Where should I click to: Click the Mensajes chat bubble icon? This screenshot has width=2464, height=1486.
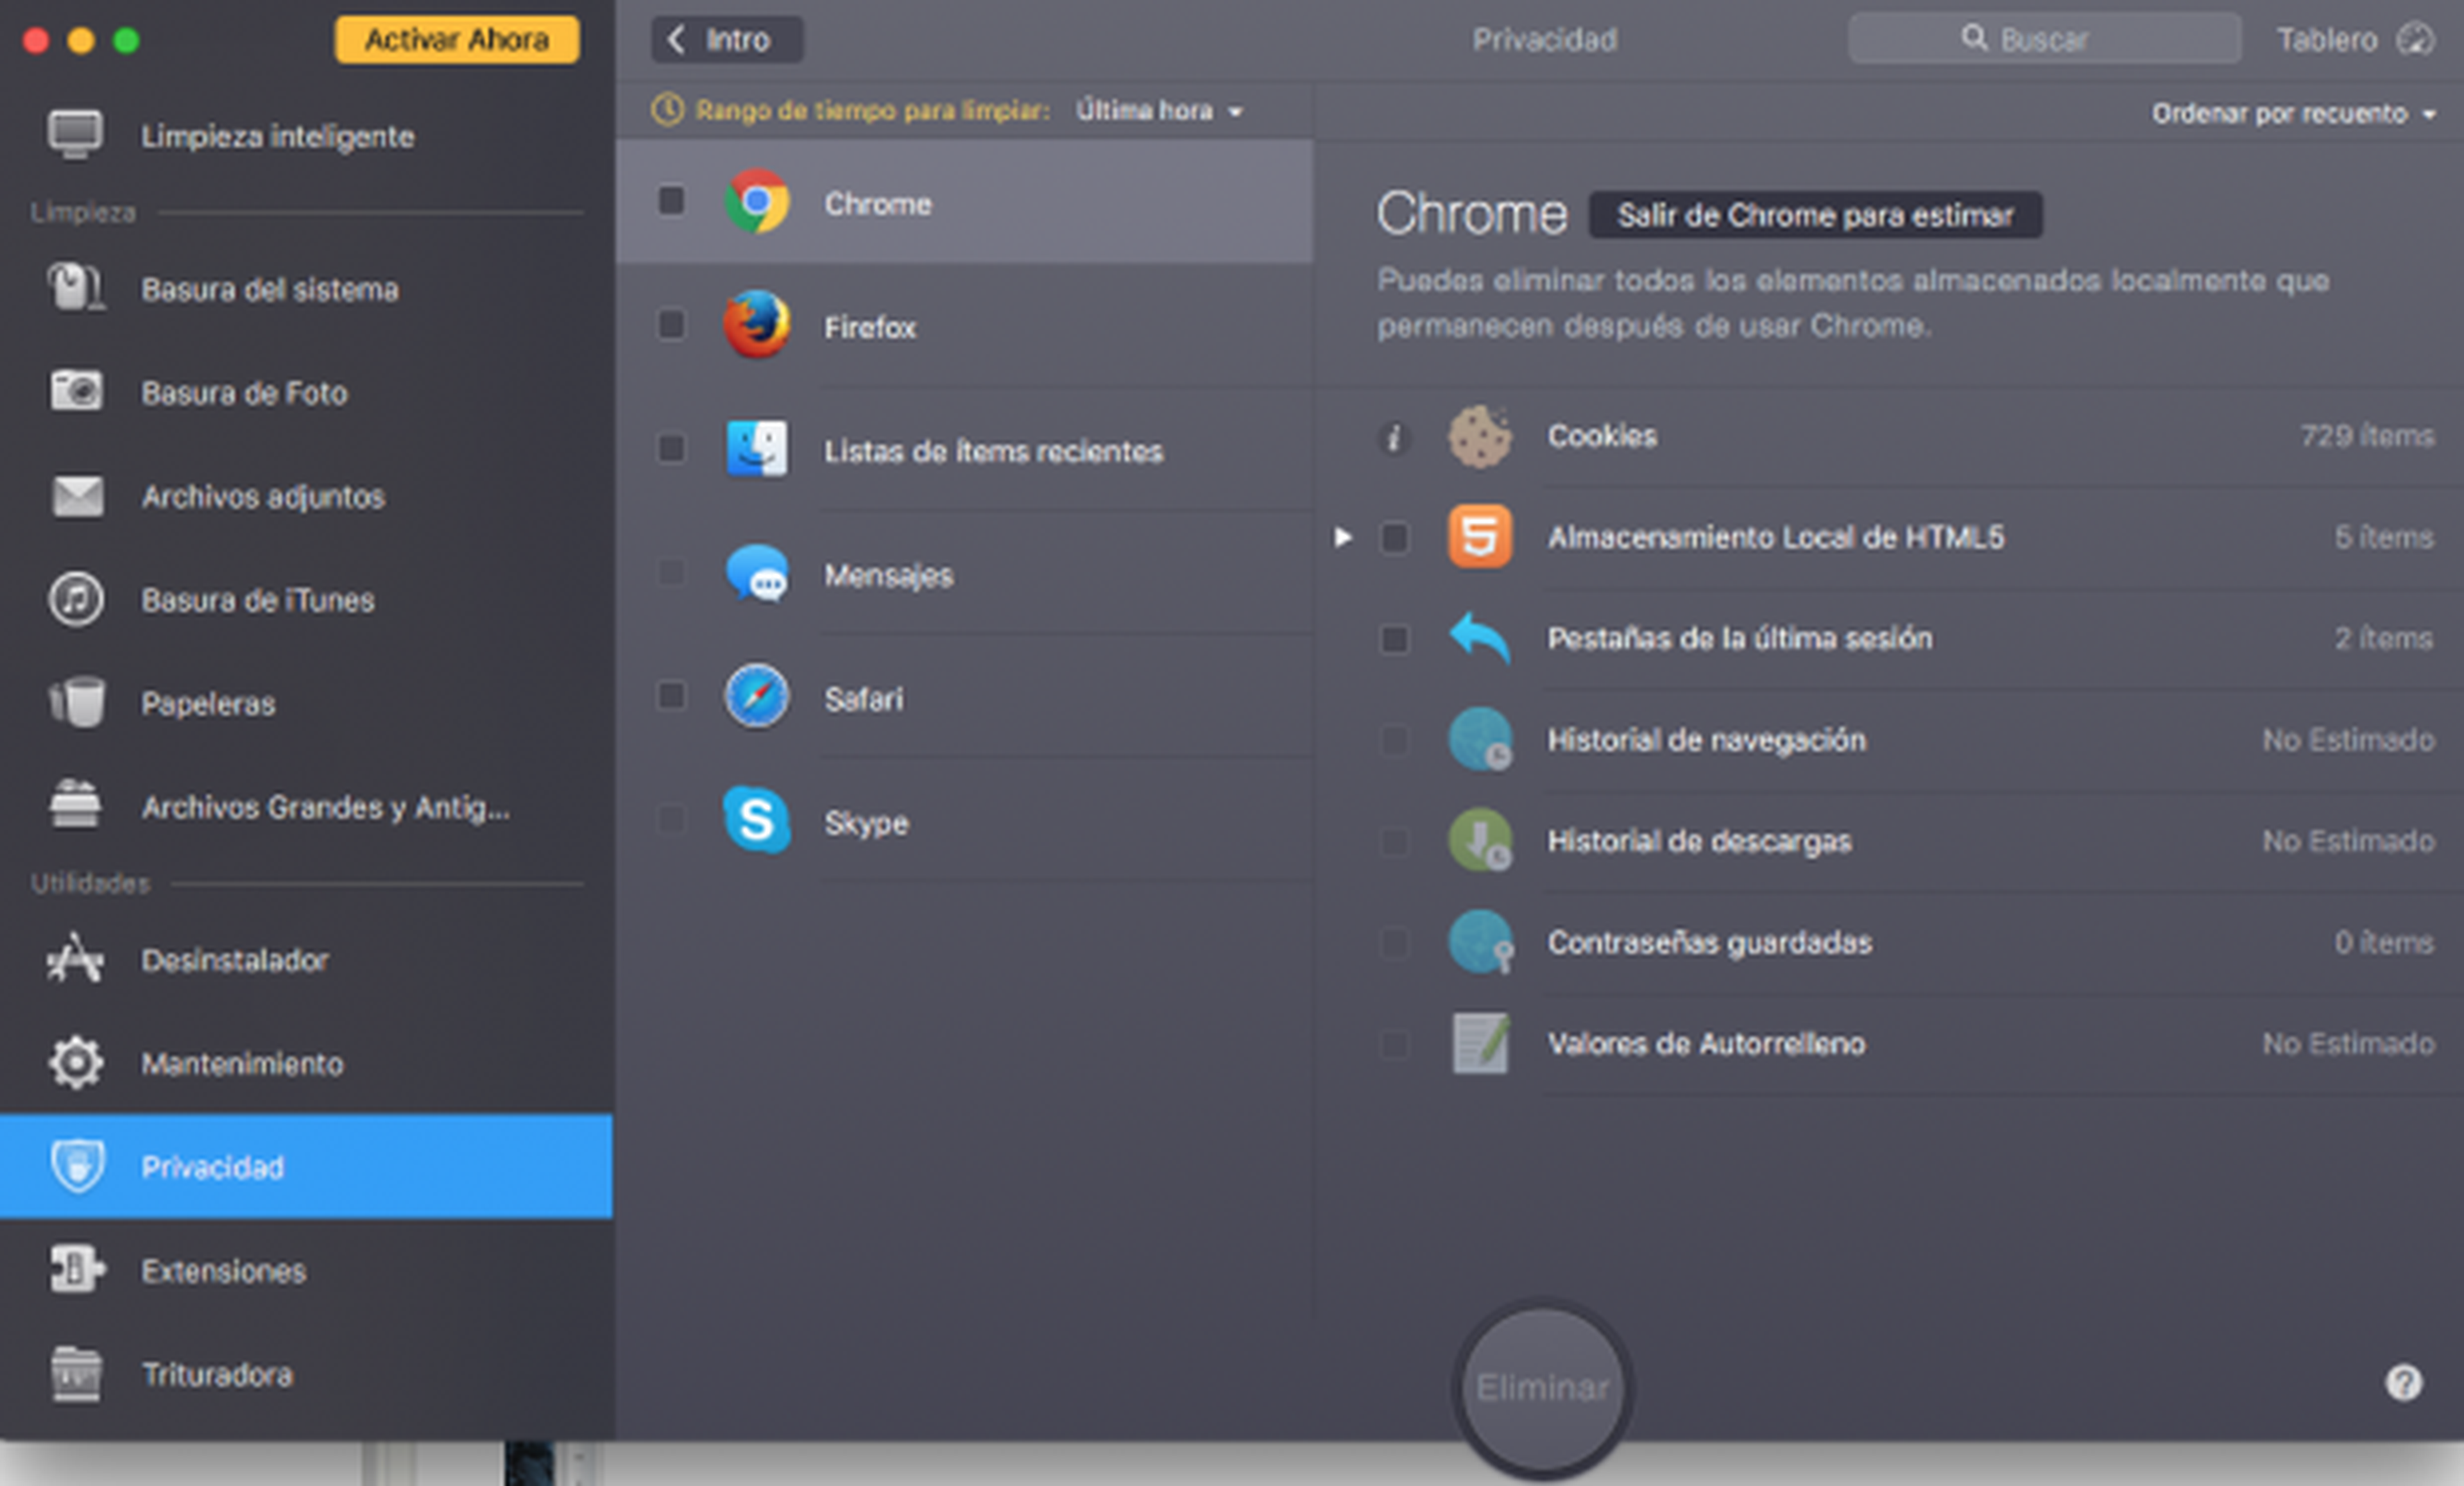(756, 573)
